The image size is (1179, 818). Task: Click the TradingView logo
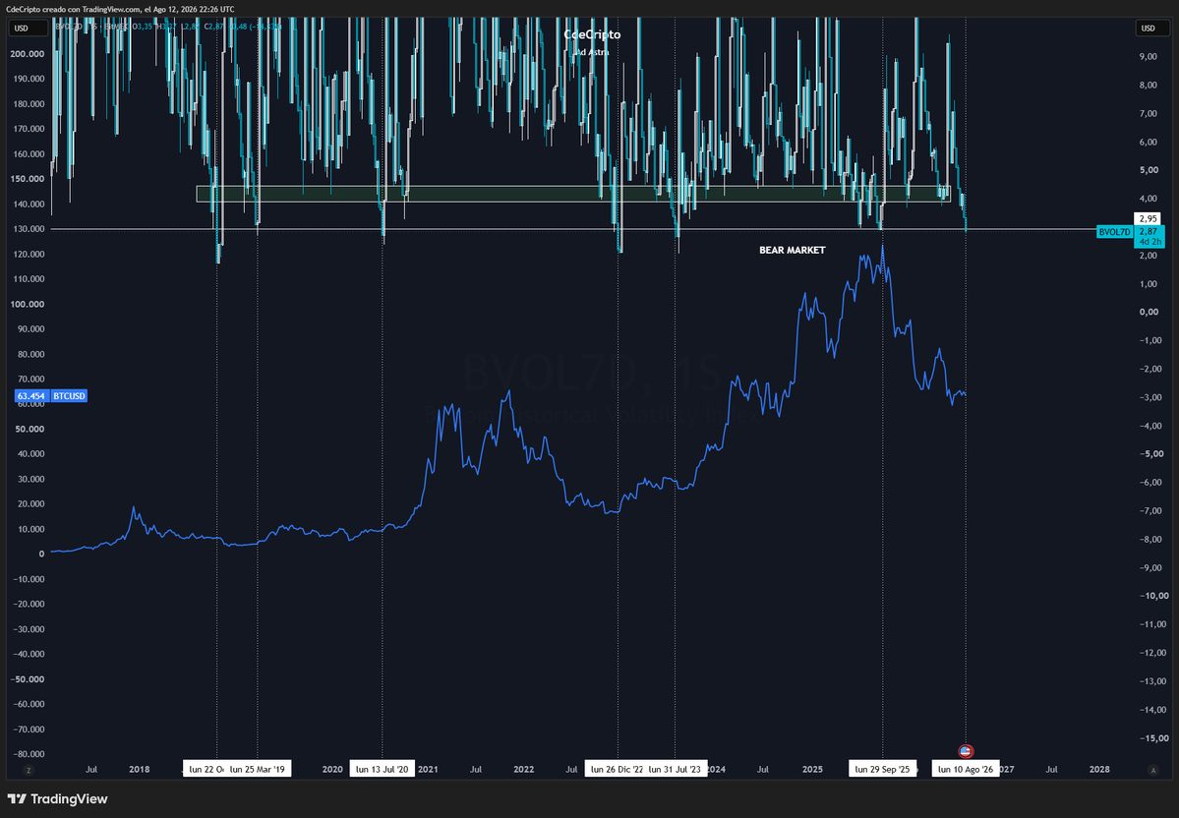57,798
